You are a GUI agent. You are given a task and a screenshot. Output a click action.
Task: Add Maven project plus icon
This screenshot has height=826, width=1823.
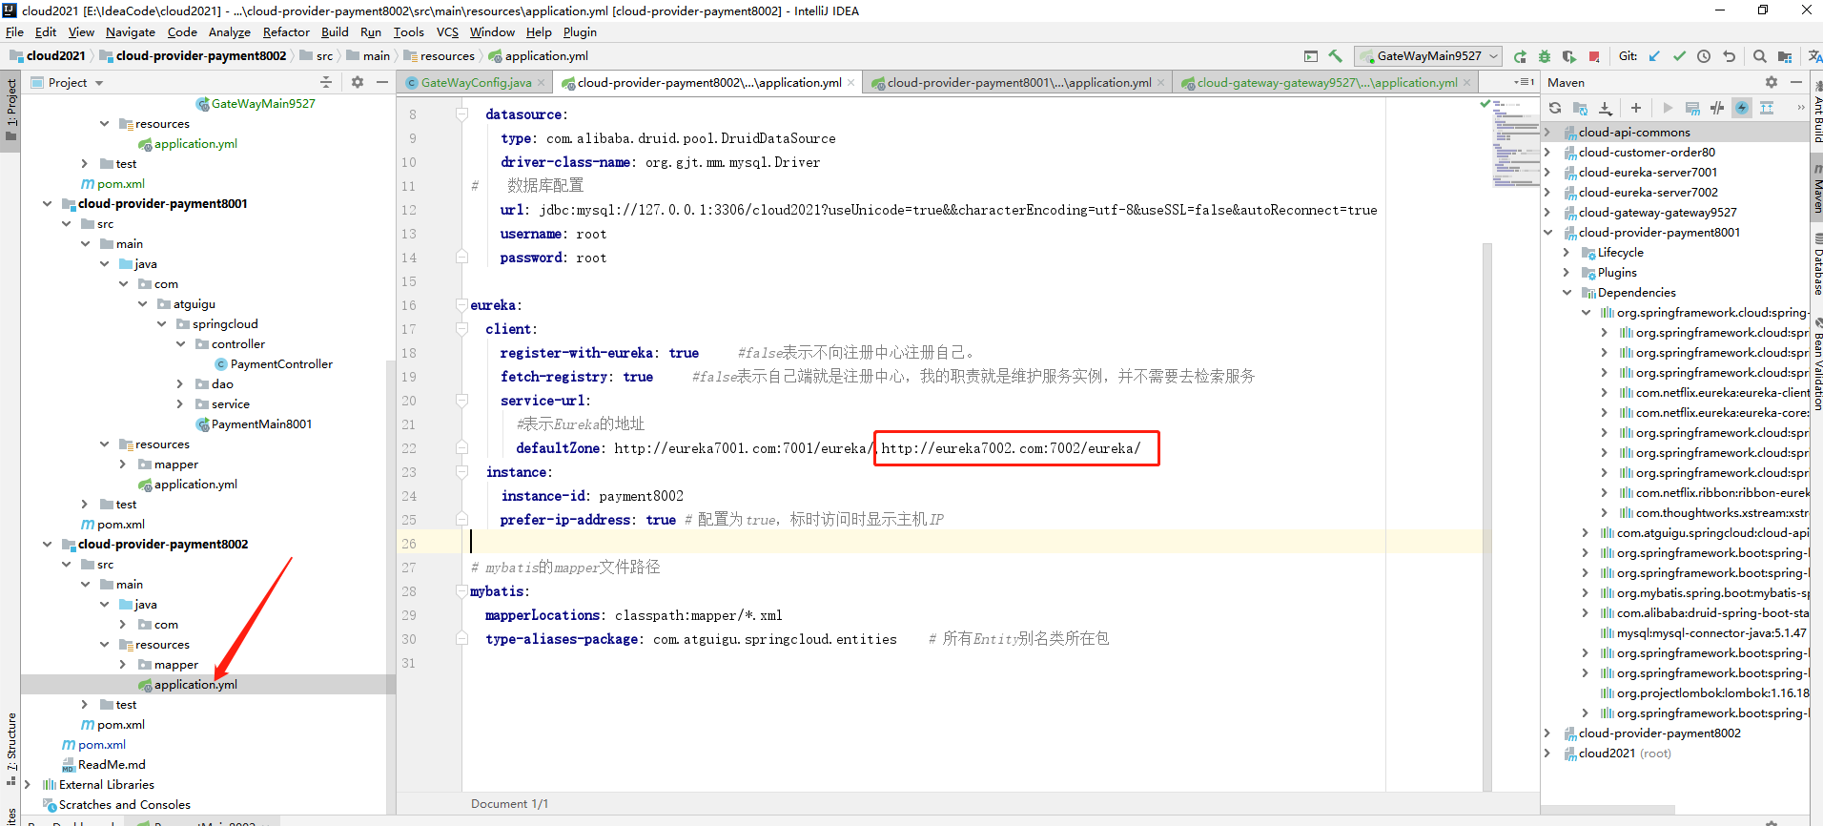(x=1636, y=108)
